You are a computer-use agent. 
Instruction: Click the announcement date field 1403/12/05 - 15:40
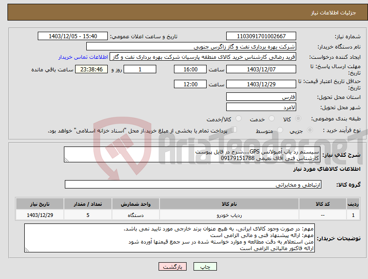click(73, 36)
